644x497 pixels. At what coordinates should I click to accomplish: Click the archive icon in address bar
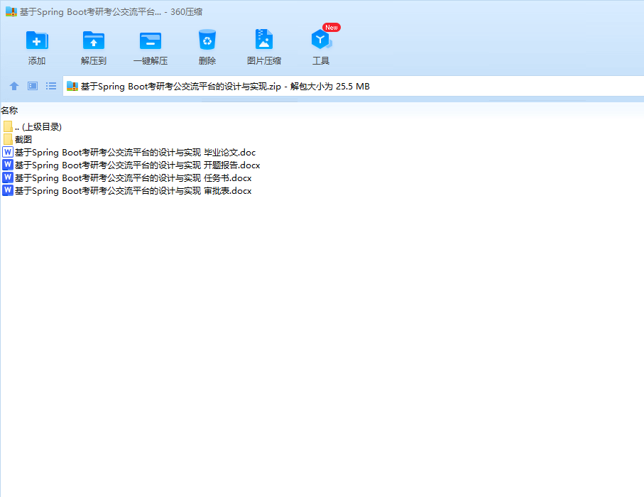coord(72,86)
